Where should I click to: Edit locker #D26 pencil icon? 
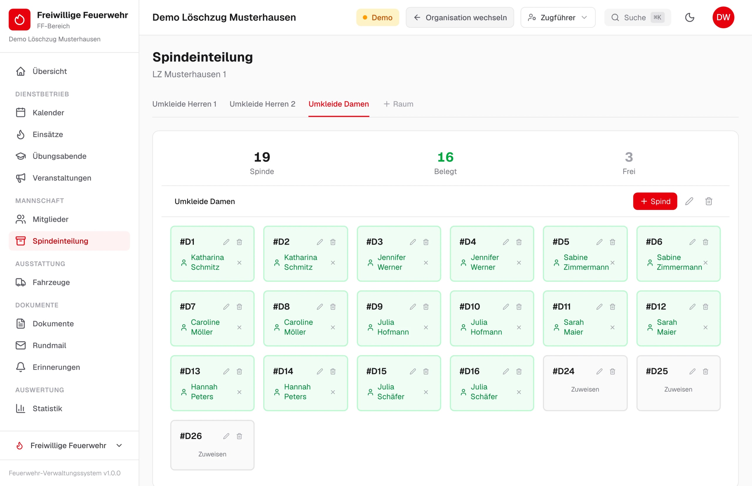tap(226, 436)
